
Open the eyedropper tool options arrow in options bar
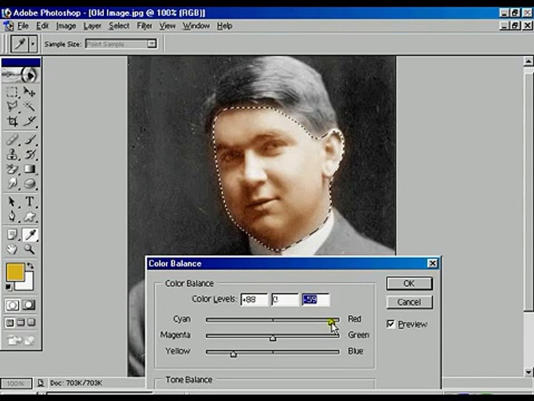(x=33, y=44)
